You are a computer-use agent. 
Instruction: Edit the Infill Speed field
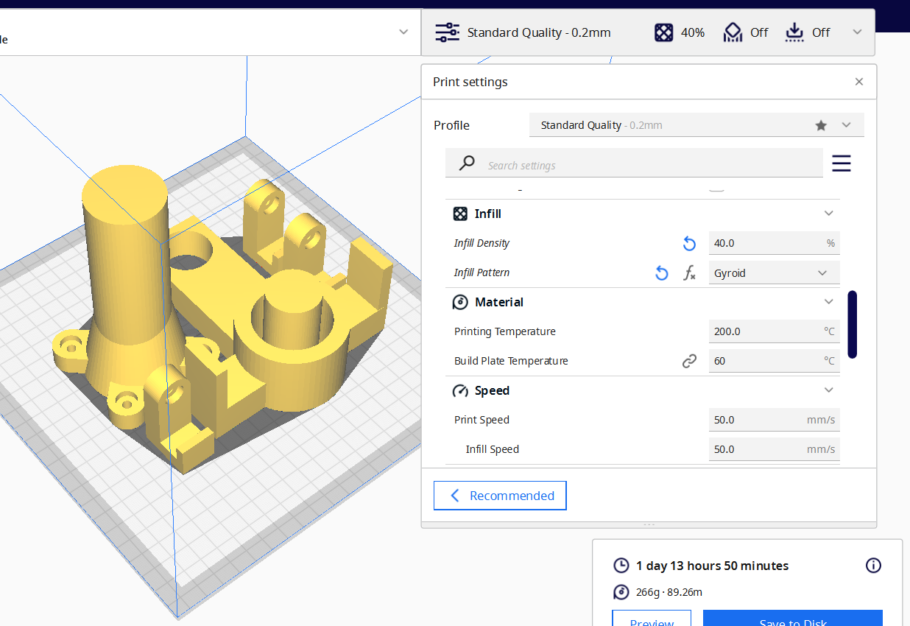coord(774,449)
